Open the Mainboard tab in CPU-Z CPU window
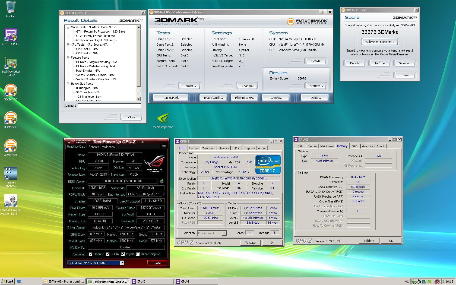Viewport: 456px width, 285px height. tap(208, 148)
